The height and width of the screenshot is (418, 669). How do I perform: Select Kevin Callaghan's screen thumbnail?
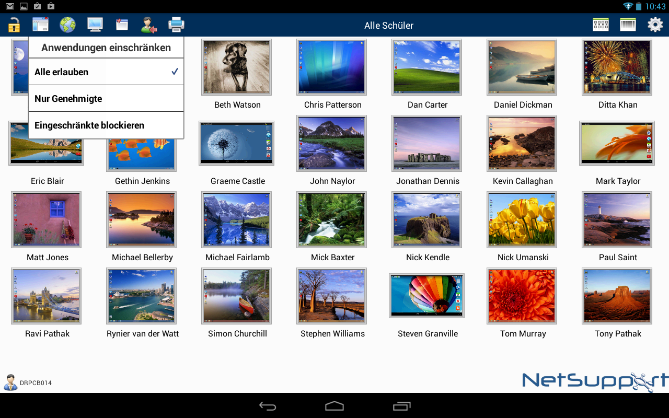(x=522, y=143)
